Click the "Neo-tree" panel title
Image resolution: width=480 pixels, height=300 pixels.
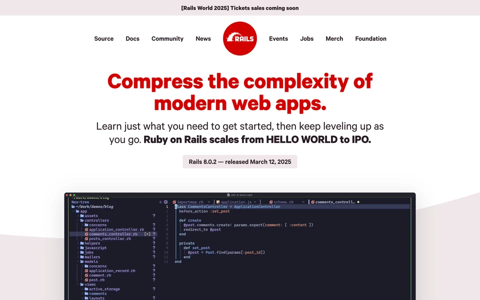pyautogui.click(x=80, y=202)
